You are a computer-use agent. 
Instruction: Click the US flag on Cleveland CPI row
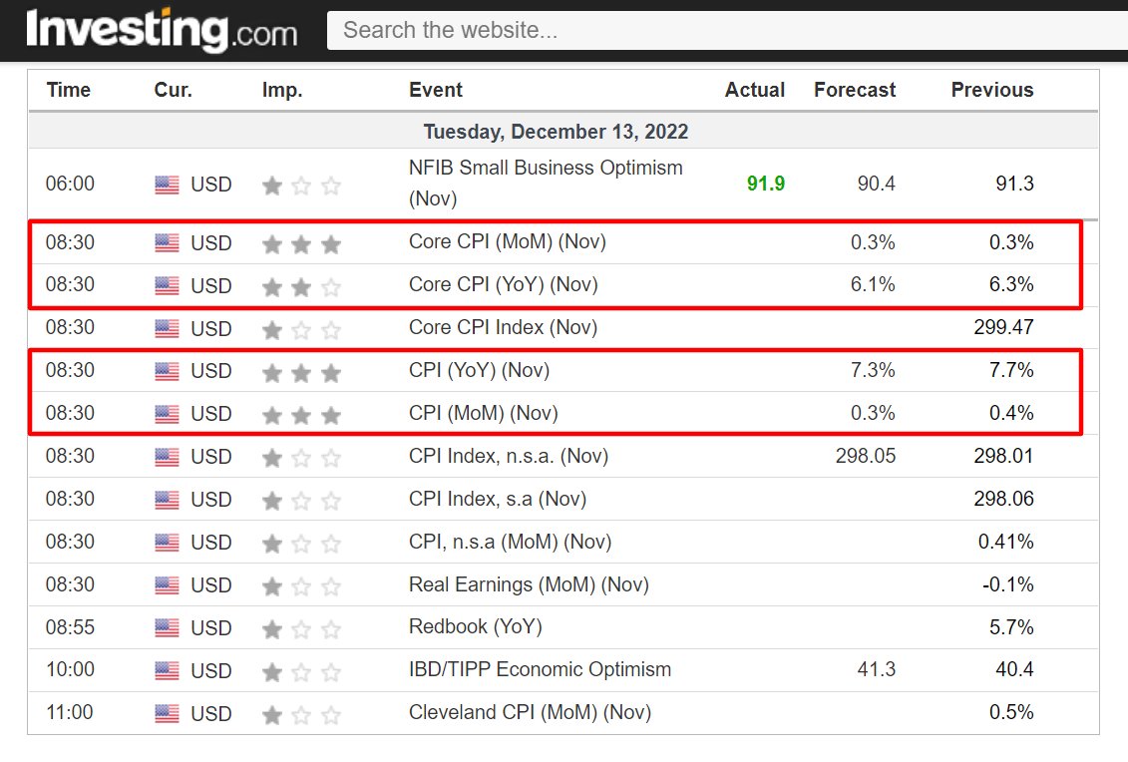click(x=170, y=713)
